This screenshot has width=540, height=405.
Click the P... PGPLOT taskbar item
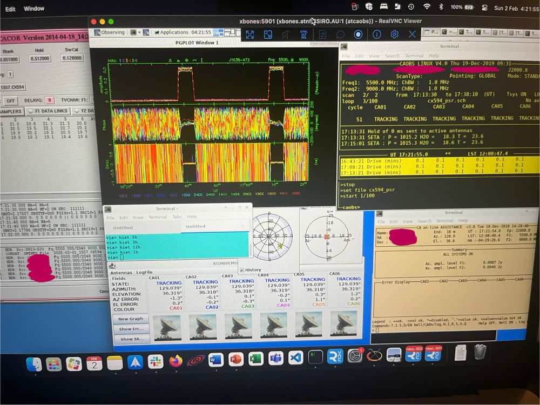[x=431, y=33]
